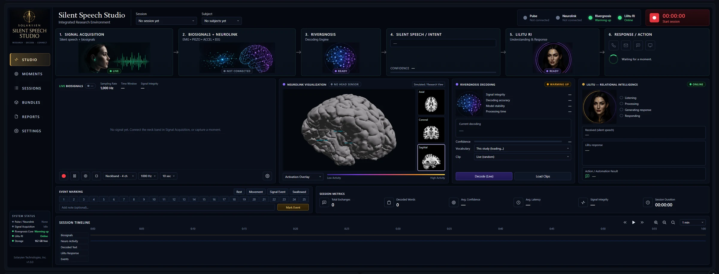Select the Processing radio option

[621, 104]
